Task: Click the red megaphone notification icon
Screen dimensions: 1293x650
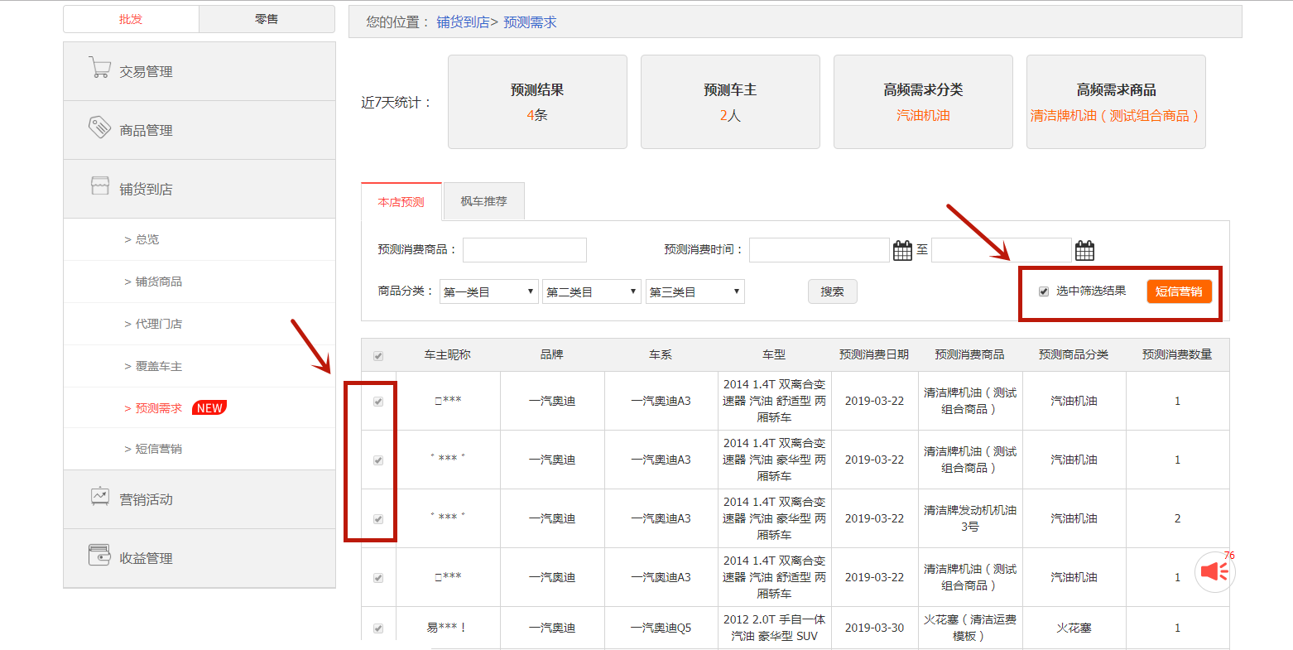Action: tap(1214, 571)
